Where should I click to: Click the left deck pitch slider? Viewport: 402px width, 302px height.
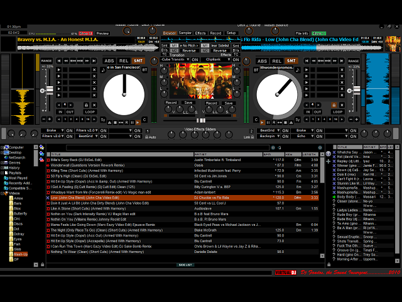[x=50, y=90]
